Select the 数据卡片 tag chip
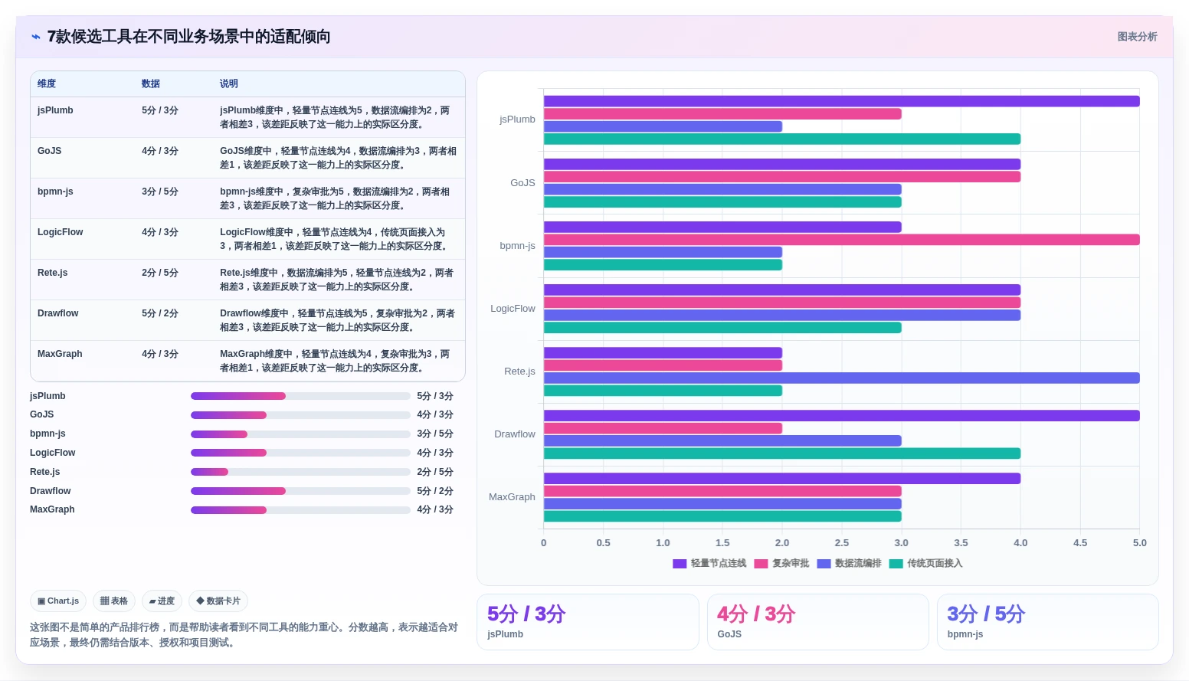The width and height of the screenshot is (1189, 681). (x=218, y=601)
